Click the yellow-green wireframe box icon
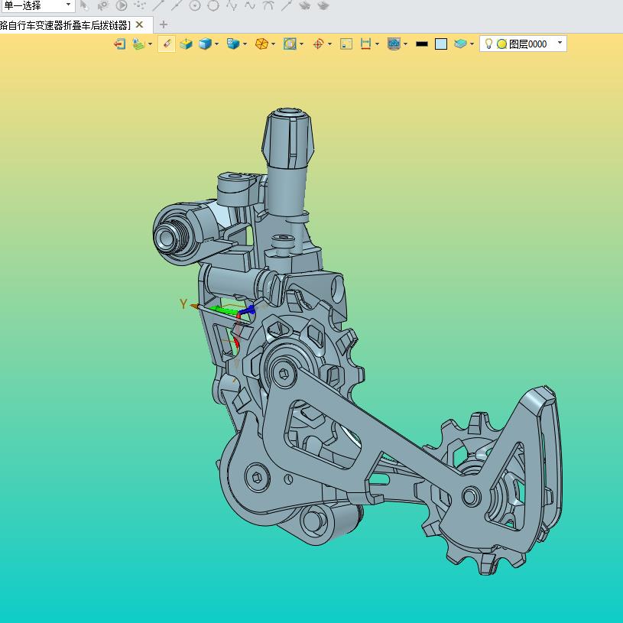The width and height of the screenshot is (623, 623). [x=186, y=44]
